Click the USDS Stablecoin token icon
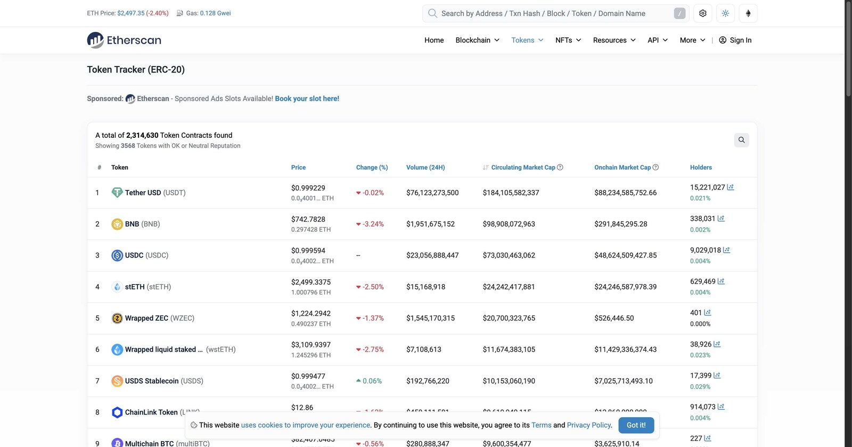Image resolution: width=852 pixels, height=447 pixels. tap(117, 381)
